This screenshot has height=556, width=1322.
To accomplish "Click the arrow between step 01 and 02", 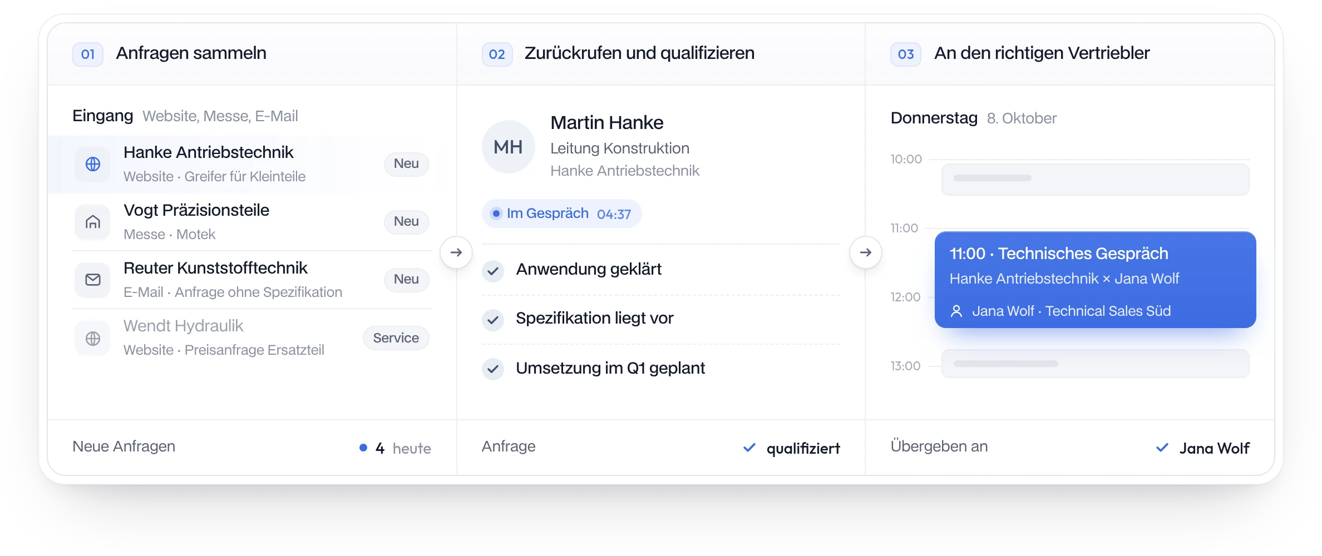I will point(456,252).
